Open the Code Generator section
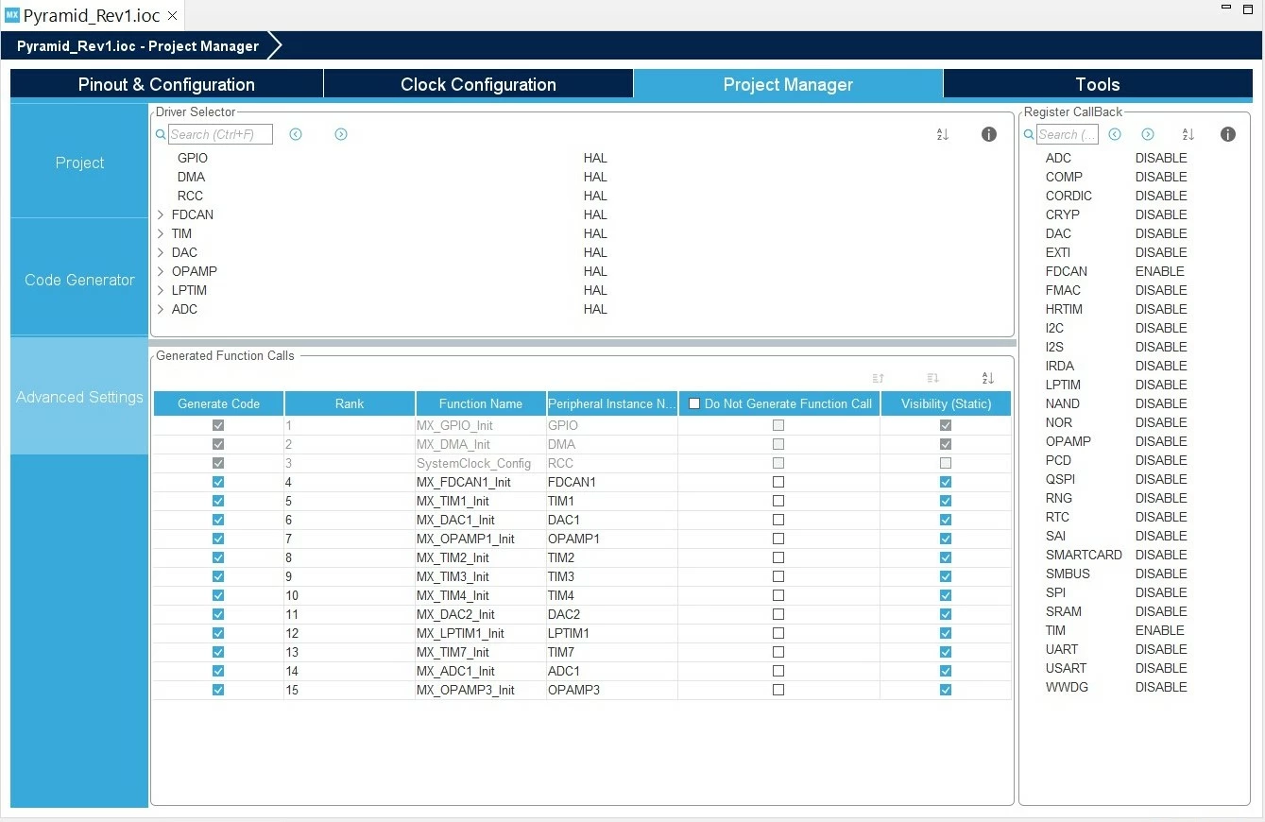 (79, 280)
